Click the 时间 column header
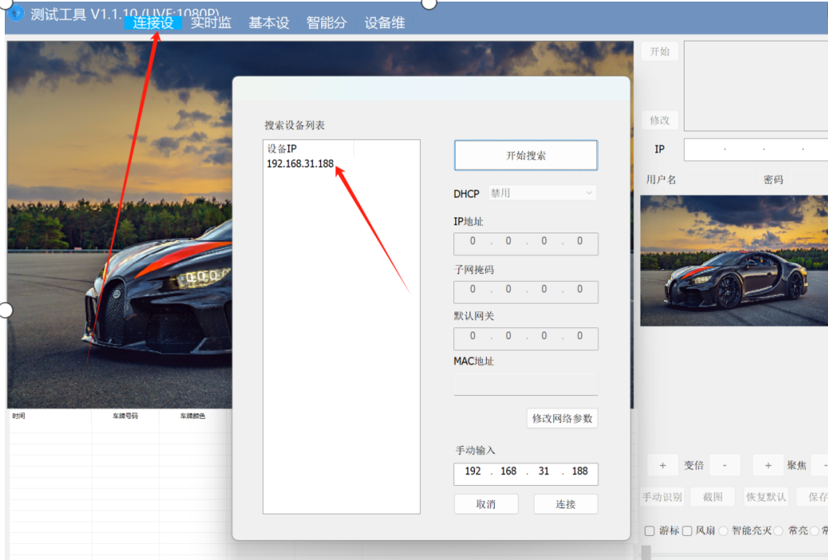The width and height of the screenshot is (828, 560). coord(50,416)
